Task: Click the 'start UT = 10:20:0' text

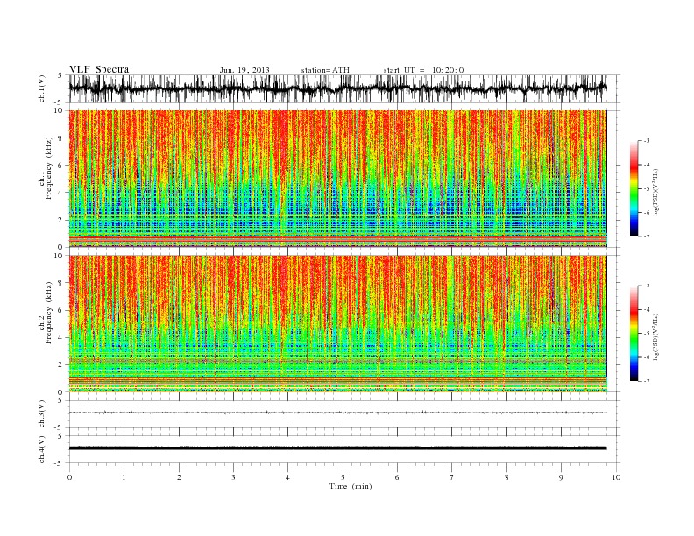Action: coord(423,70)
